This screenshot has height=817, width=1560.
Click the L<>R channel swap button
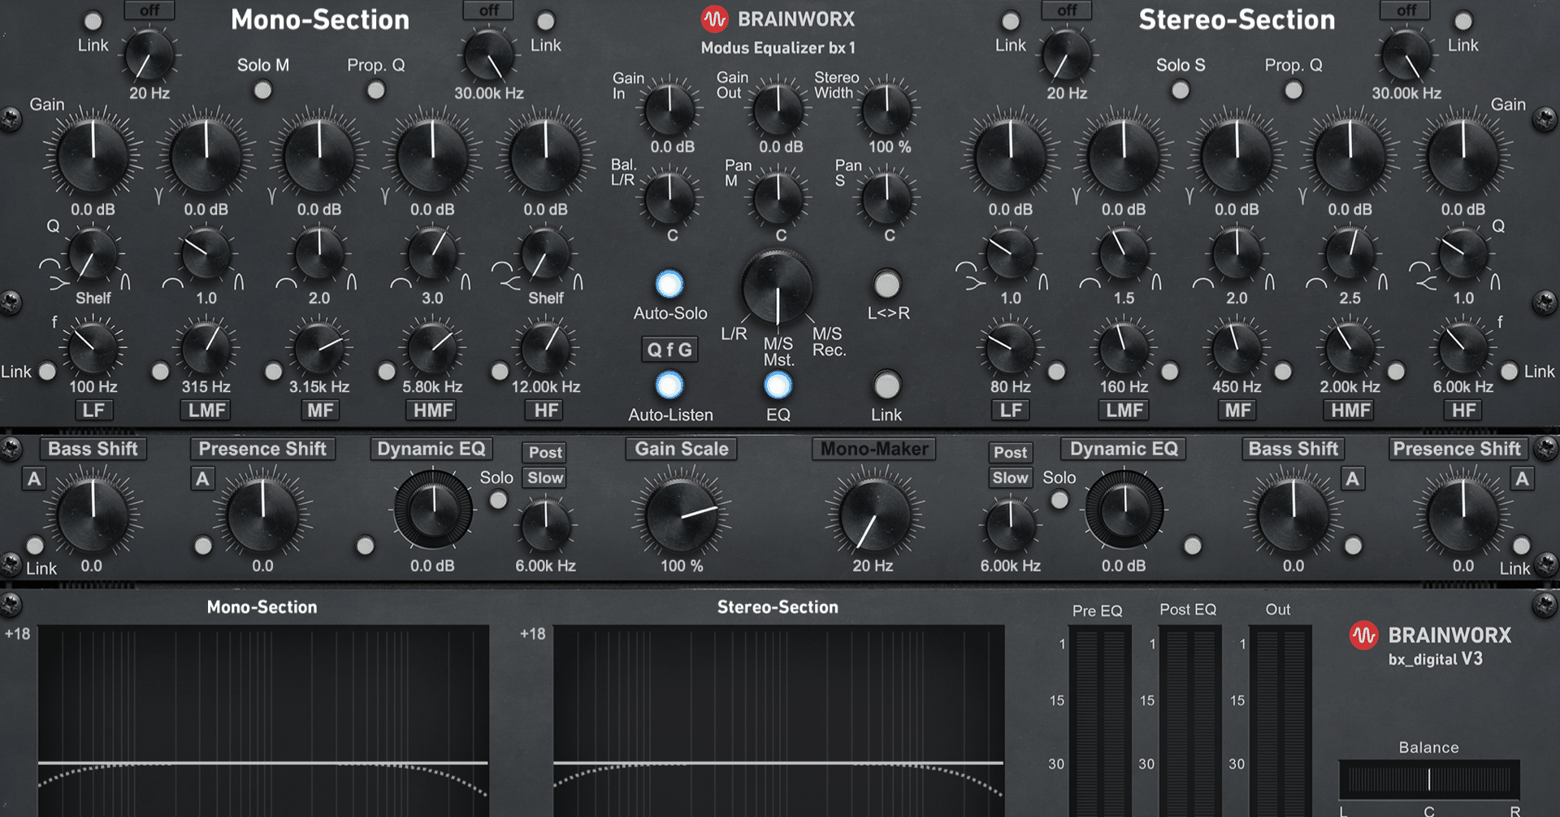click(887, 285)
